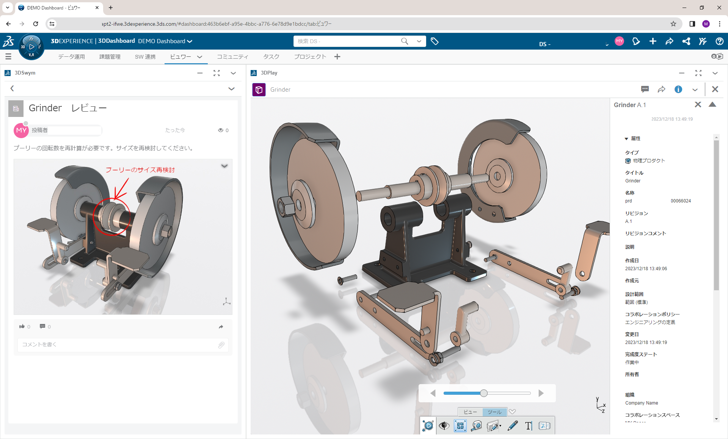Go back in 3DSwym with left chevron

12,89
